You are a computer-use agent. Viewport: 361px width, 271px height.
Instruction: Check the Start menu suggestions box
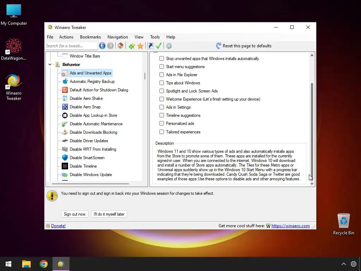click(161, 67)
